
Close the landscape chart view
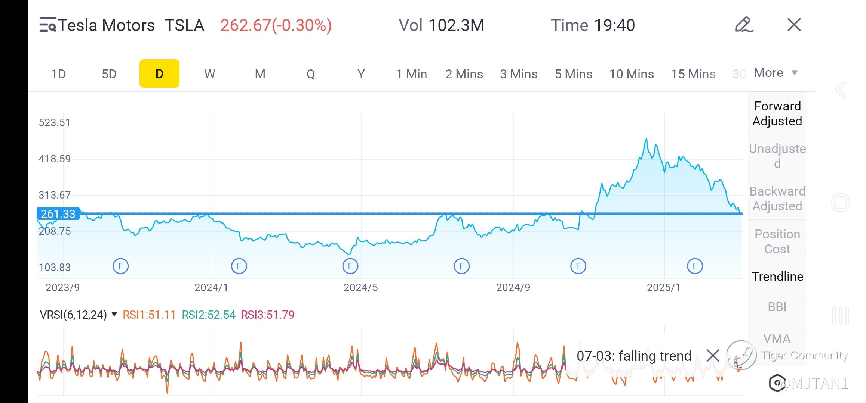click(x=794, y=25)
